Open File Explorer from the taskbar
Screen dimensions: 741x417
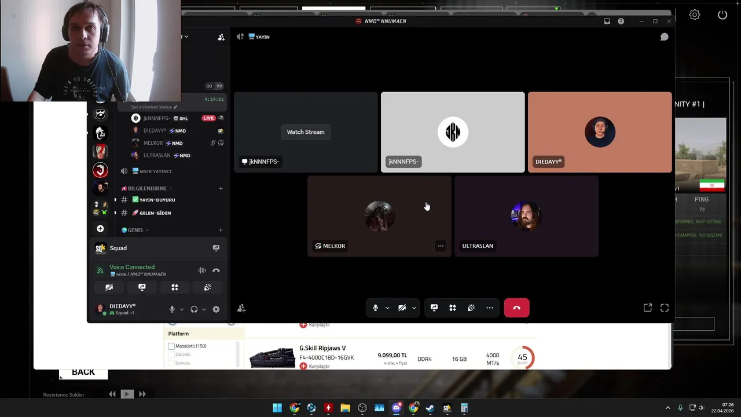346,408
